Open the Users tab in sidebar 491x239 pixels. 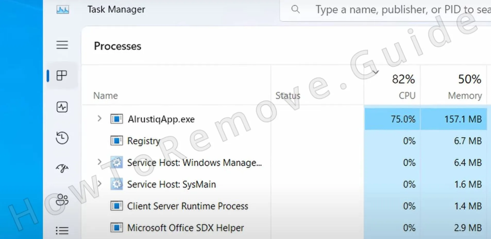(x=62, y=199)
